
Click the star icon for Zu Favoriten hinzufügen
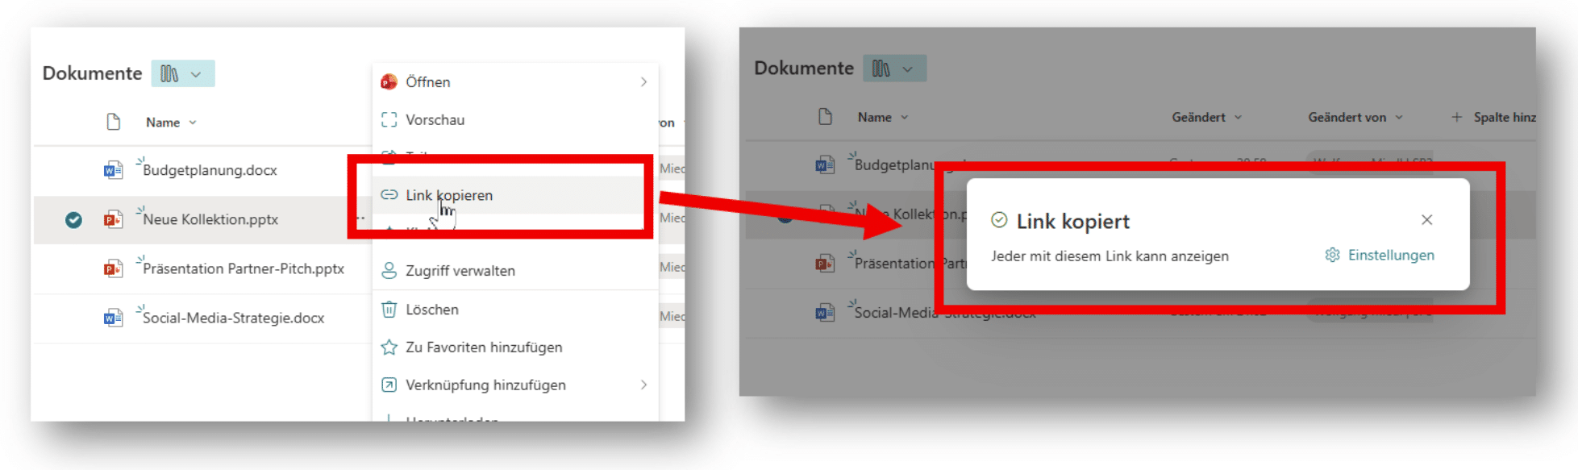coord(389,347)
